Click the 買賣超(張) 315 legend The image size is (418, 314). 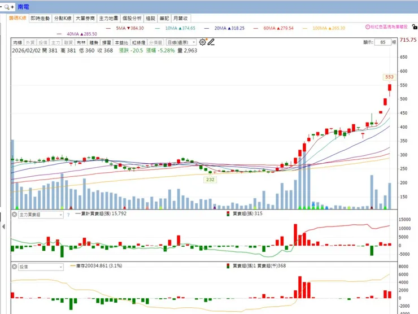(x=245, y=214)
